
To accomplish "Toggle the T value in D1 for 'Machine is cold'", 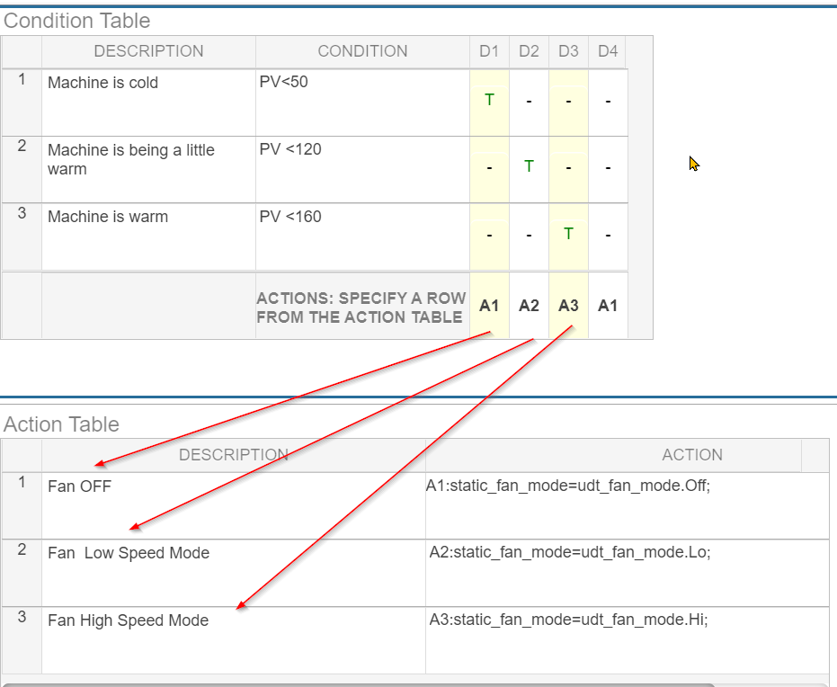I will point(489,101).
